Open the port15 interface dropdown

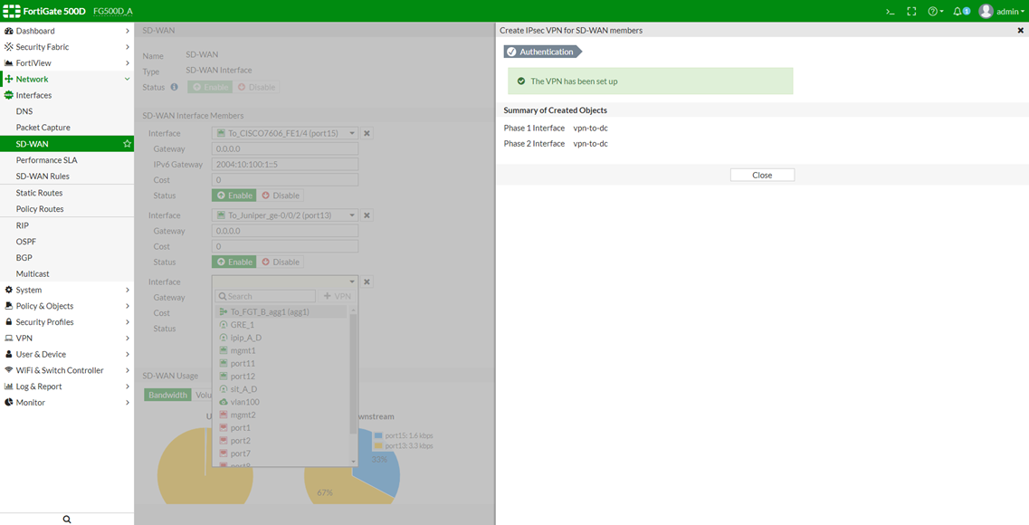(285, 133)
